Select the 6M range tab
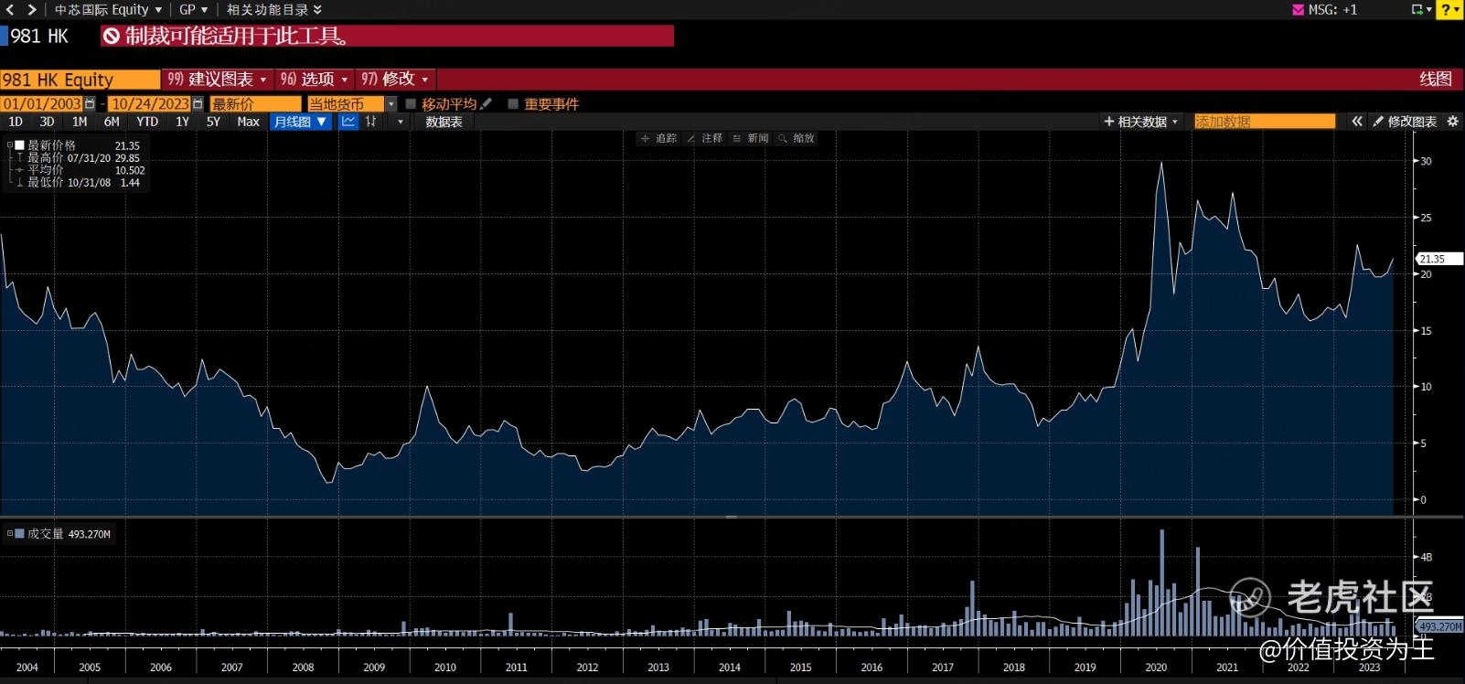The height and width of the screenshot is (684, 1465). tap(112, 122)
